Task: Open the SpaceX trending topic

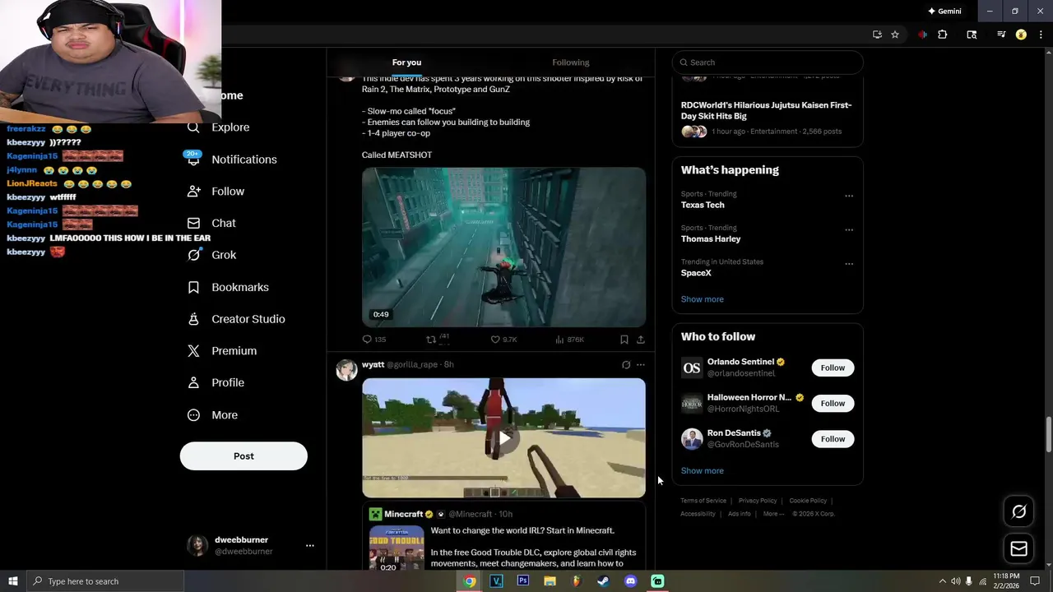Action: tap(696, 273)
